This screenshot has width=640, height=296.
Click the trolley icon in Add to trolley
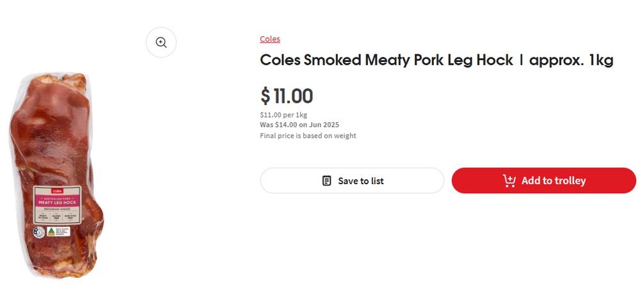click(509, 181)
